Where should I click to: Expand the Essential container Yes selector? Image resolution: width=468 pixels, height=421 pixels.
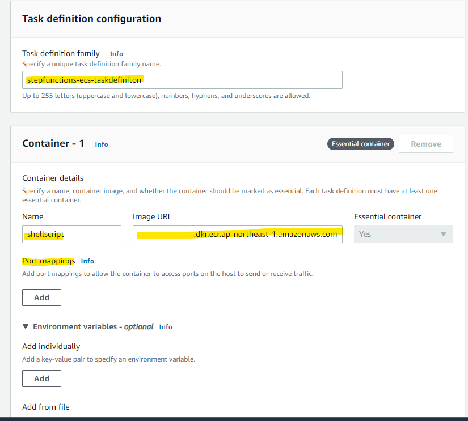pyautogui.click(x=403, y=234)
